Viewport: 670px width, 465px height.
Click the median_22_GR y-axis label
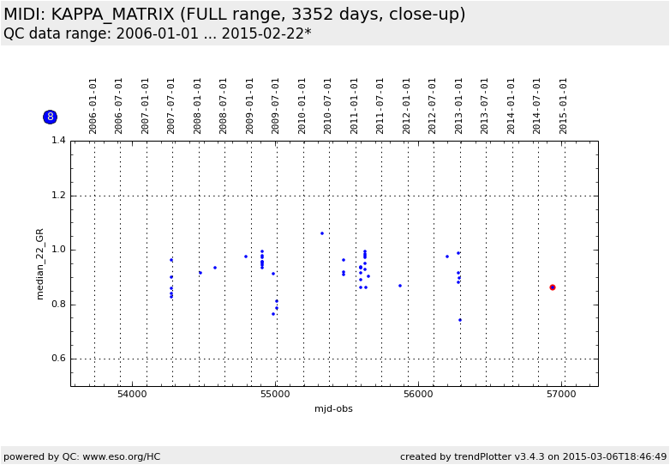click(40, 263)
